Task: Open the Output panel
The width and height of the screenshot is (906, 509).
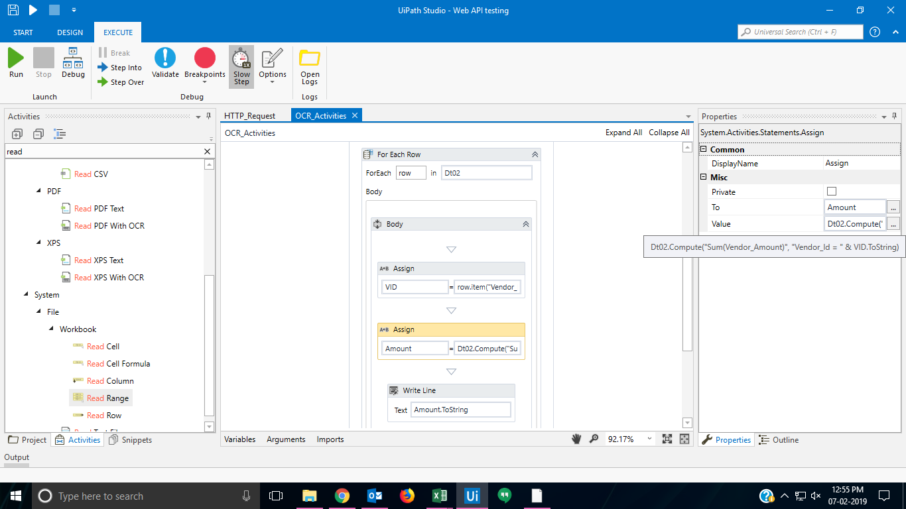Action: pyautogui.click(x=17, y=457)
